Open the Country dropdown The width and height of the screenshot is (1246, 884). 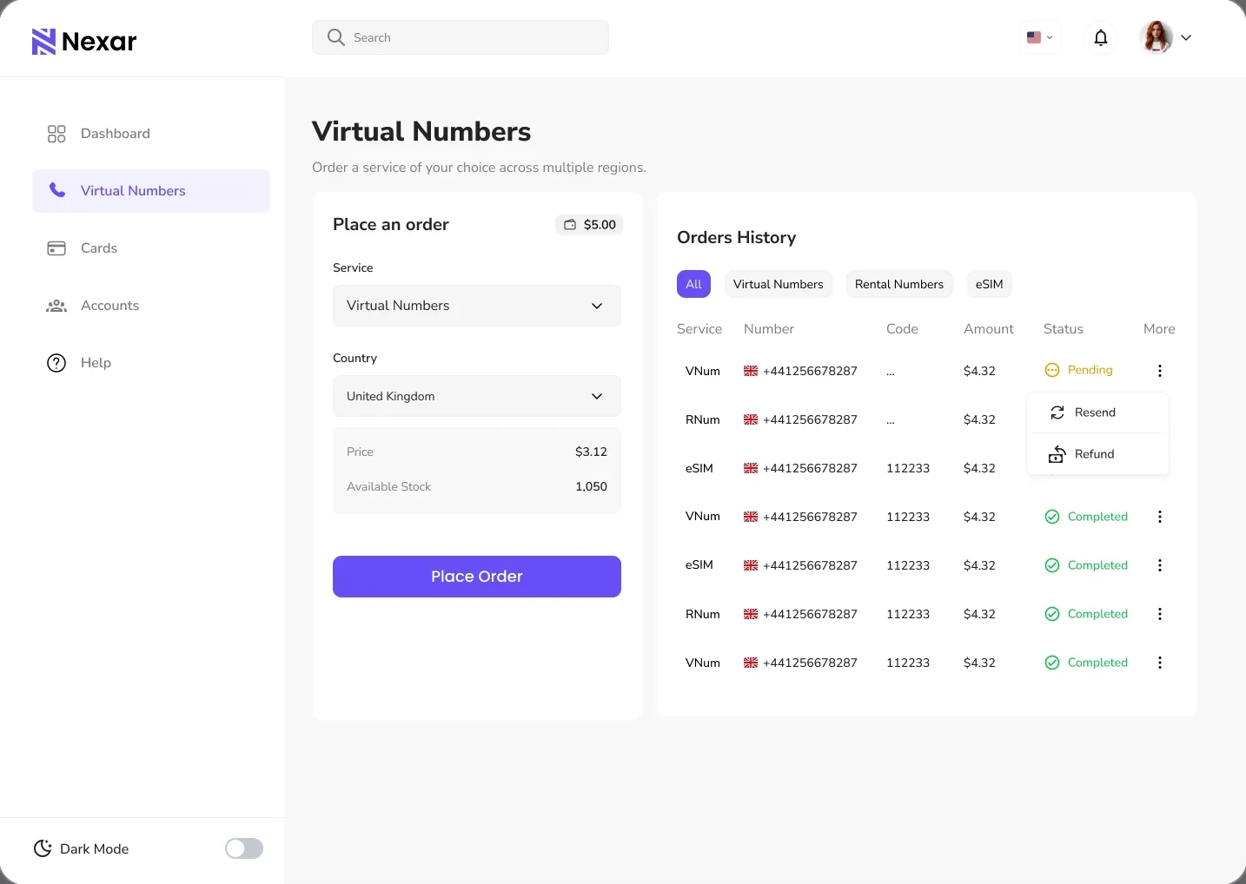(477, 396)
